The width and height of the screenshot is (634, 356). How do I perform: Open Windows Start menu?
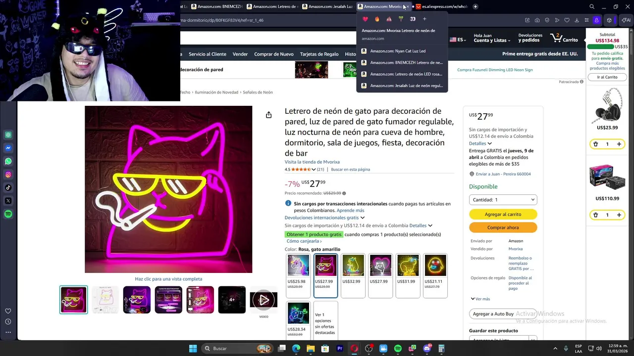pos(193,349)
